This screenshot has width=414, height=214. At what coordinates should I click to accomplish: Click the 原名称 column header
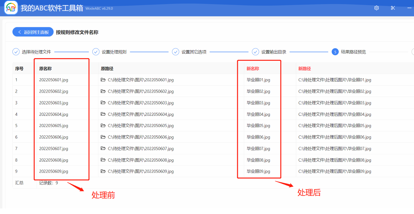45,69
